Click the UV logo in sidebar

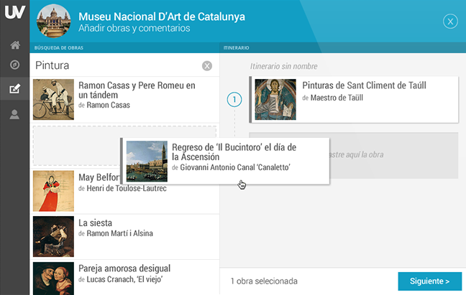pyautogui.click(x=14, y=15)
